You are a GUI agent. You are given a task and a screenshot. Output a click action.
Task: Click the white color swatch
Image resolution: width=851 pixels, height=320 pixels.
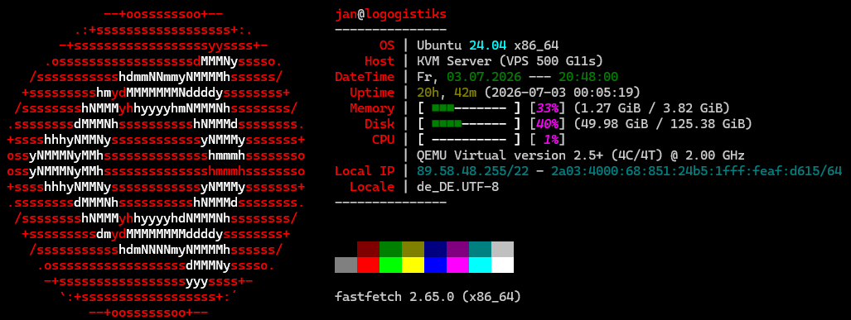tap(502, 265)
